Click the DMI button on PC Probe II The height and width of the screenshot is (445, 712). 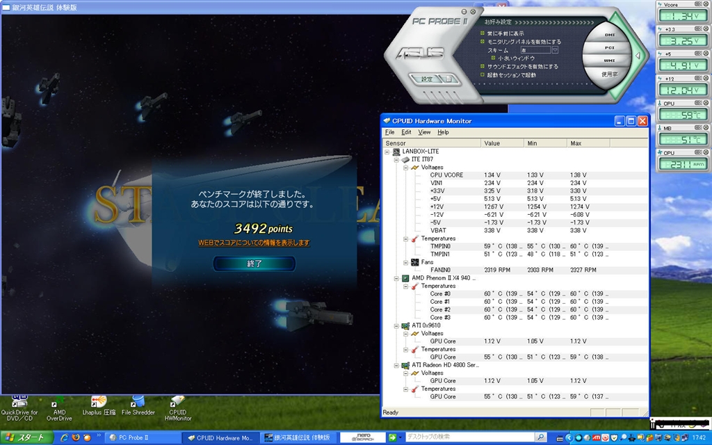(x=609, y=35)
